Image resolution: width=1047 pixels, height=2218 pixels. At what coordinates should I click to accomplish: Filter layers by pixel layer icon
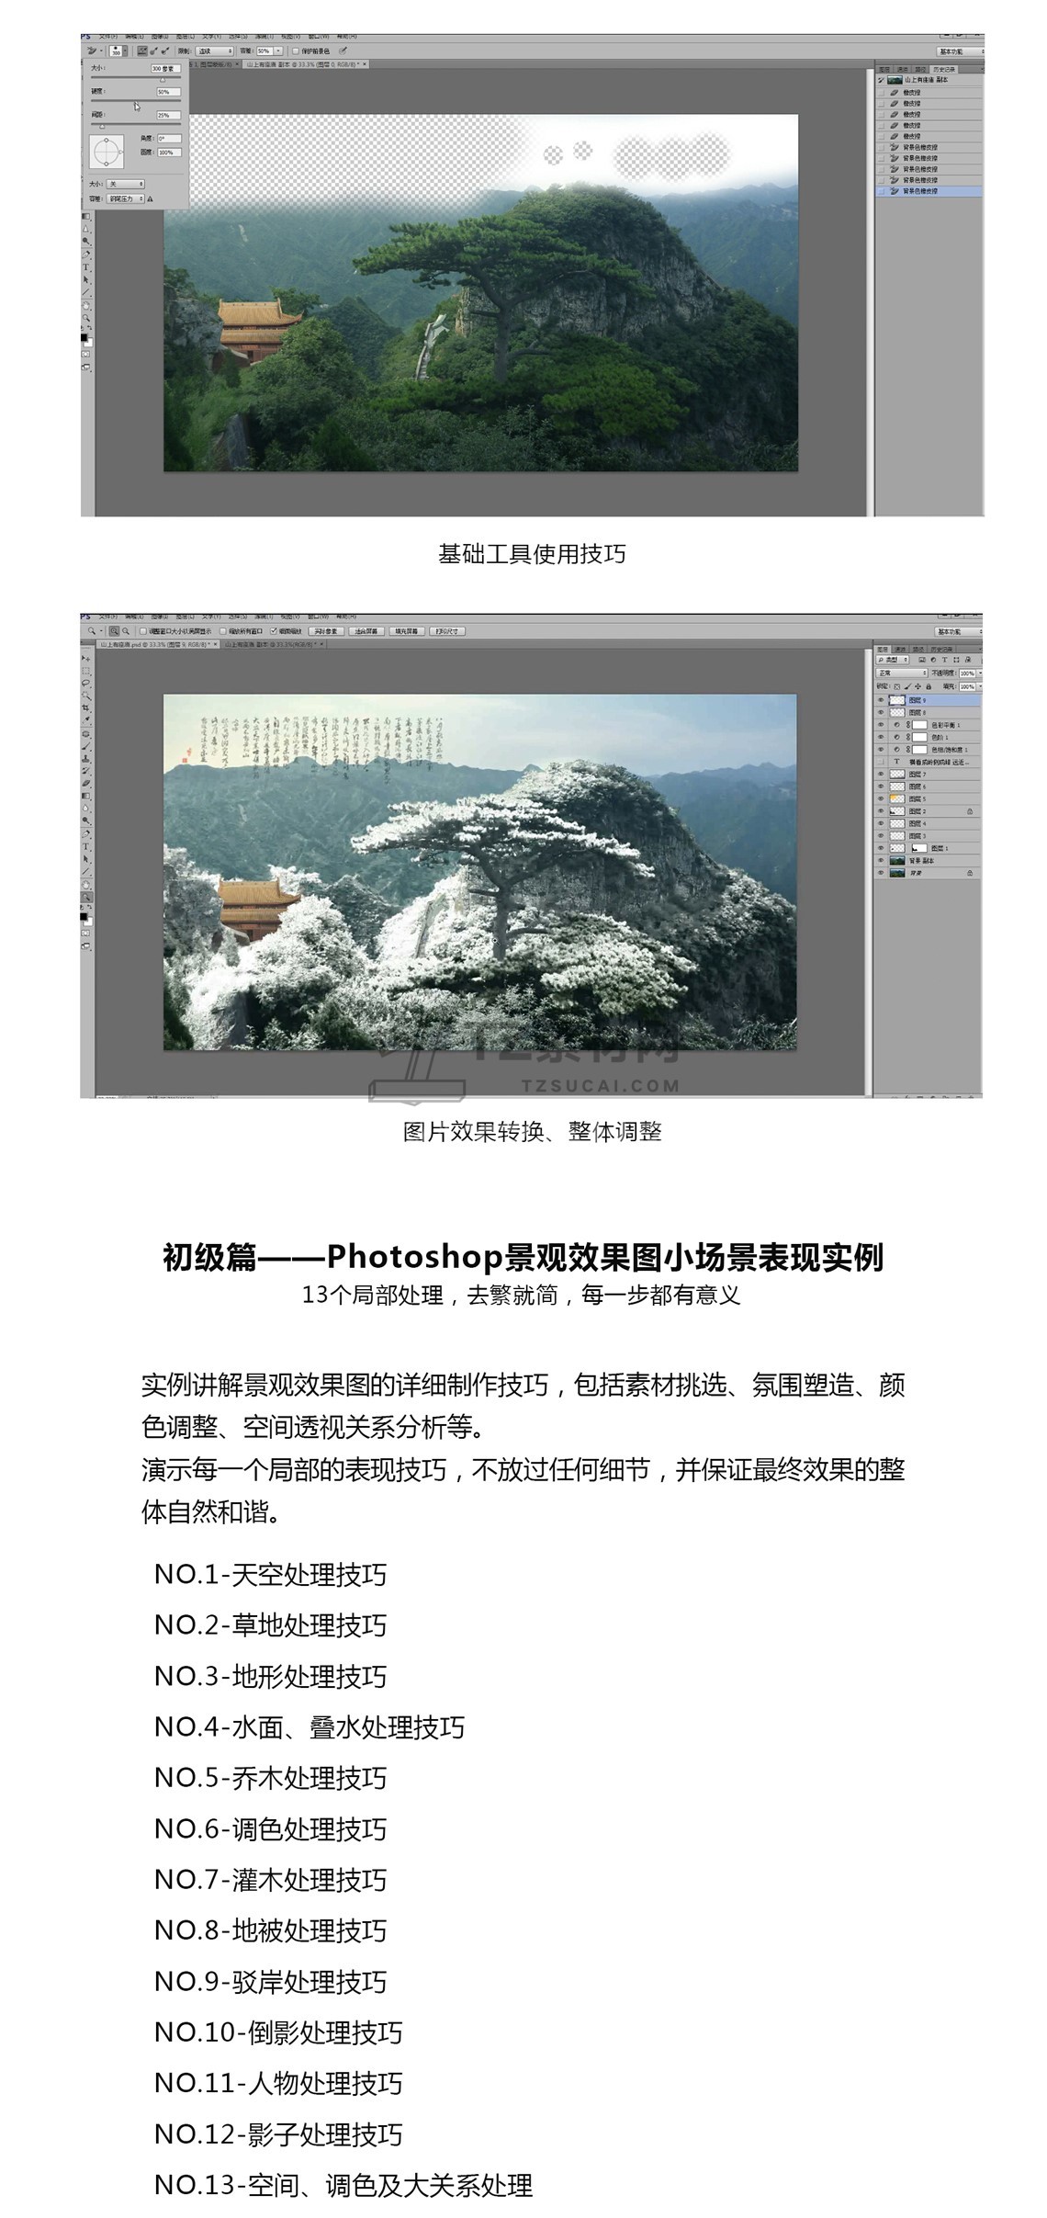[922, 660]
